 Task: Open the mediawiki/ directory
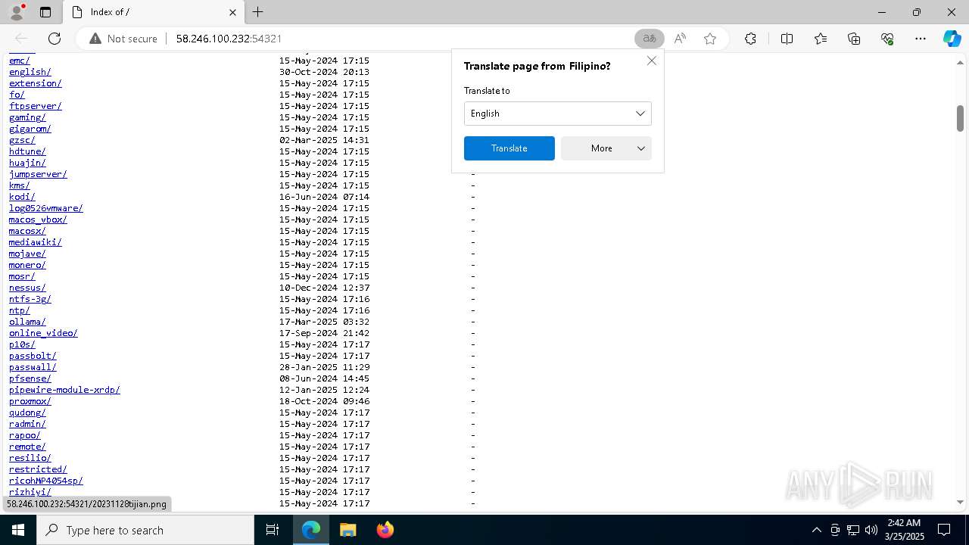pyautogui.click(x=36, y=242)
